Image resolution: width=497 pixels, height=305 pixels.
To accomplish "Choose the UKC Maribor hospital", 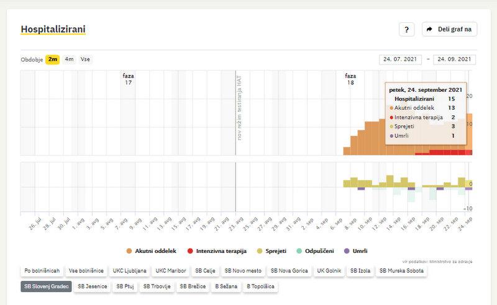I will click(169, 271).
